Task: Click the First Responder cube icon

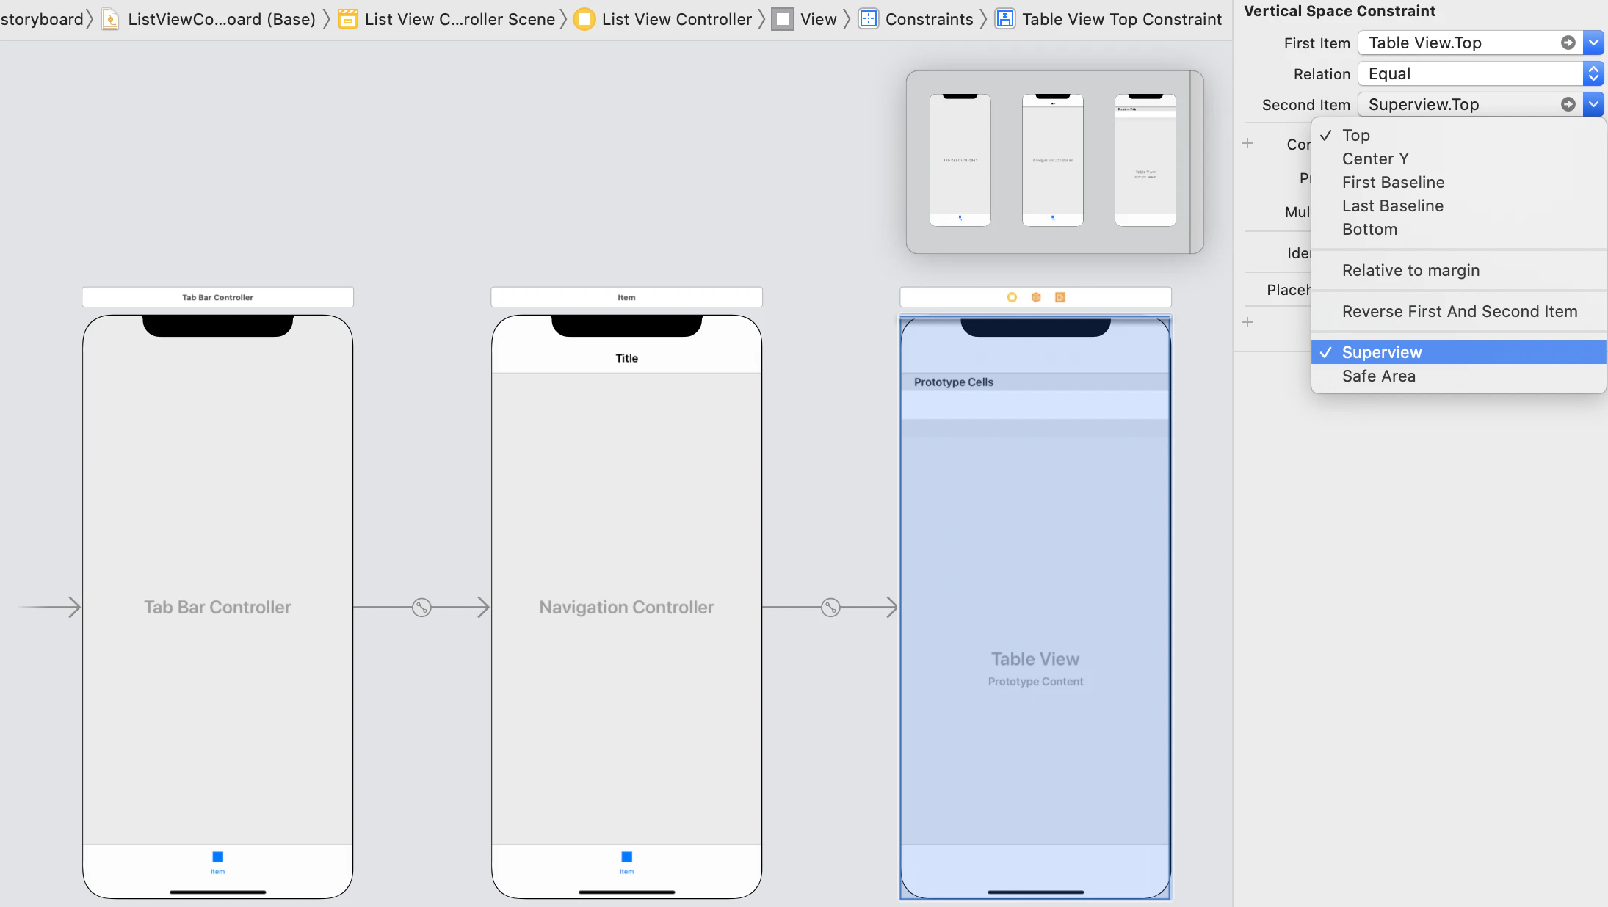Action: click(x=1036, y=297)
